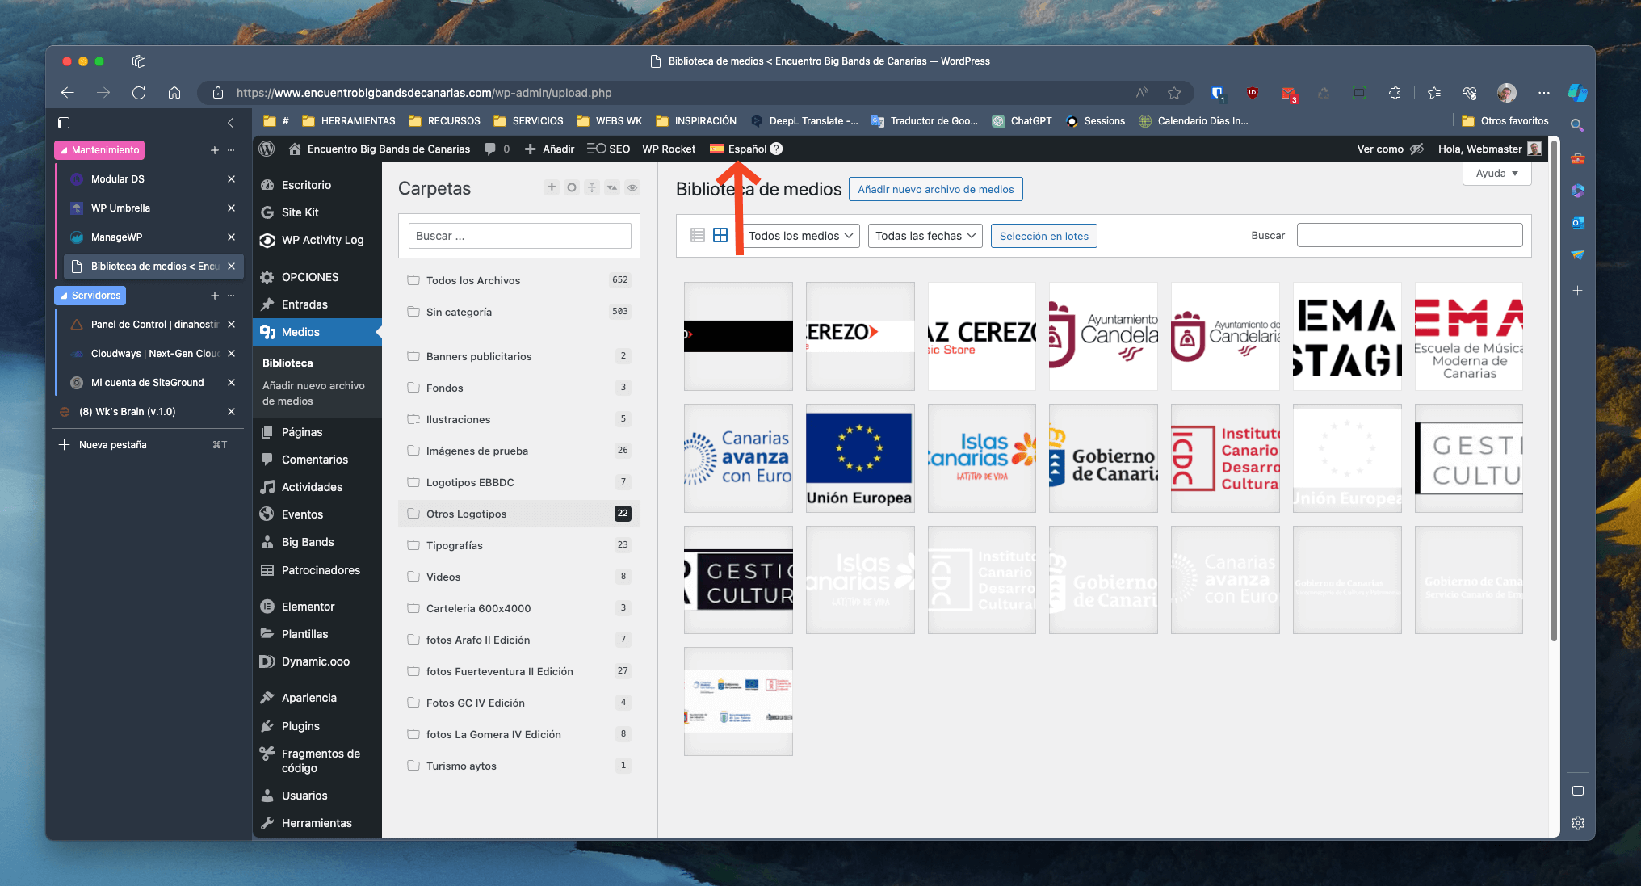1641x886 pixels.
Task: Toggle the eye visibility icon in Carpetas
Action: 632,187
